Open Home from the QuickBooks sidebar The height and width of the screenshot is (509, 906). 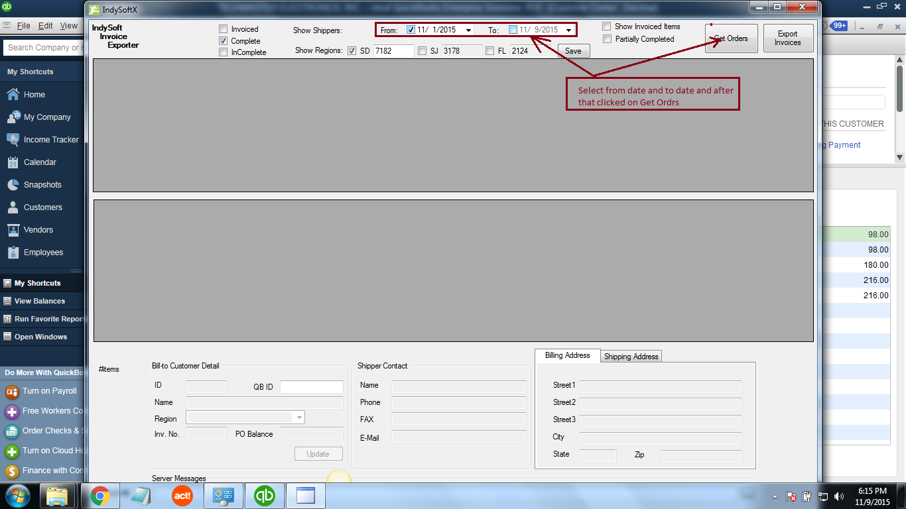click(34, 95)
